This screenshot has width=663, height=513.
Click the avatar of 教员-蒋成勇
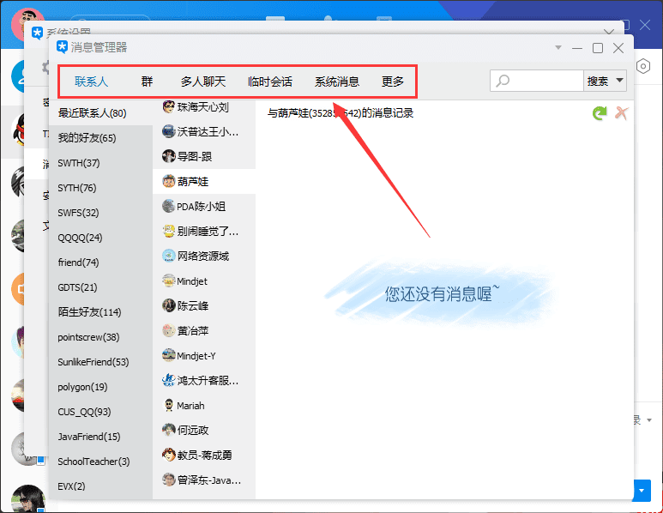tap(169, 455)
